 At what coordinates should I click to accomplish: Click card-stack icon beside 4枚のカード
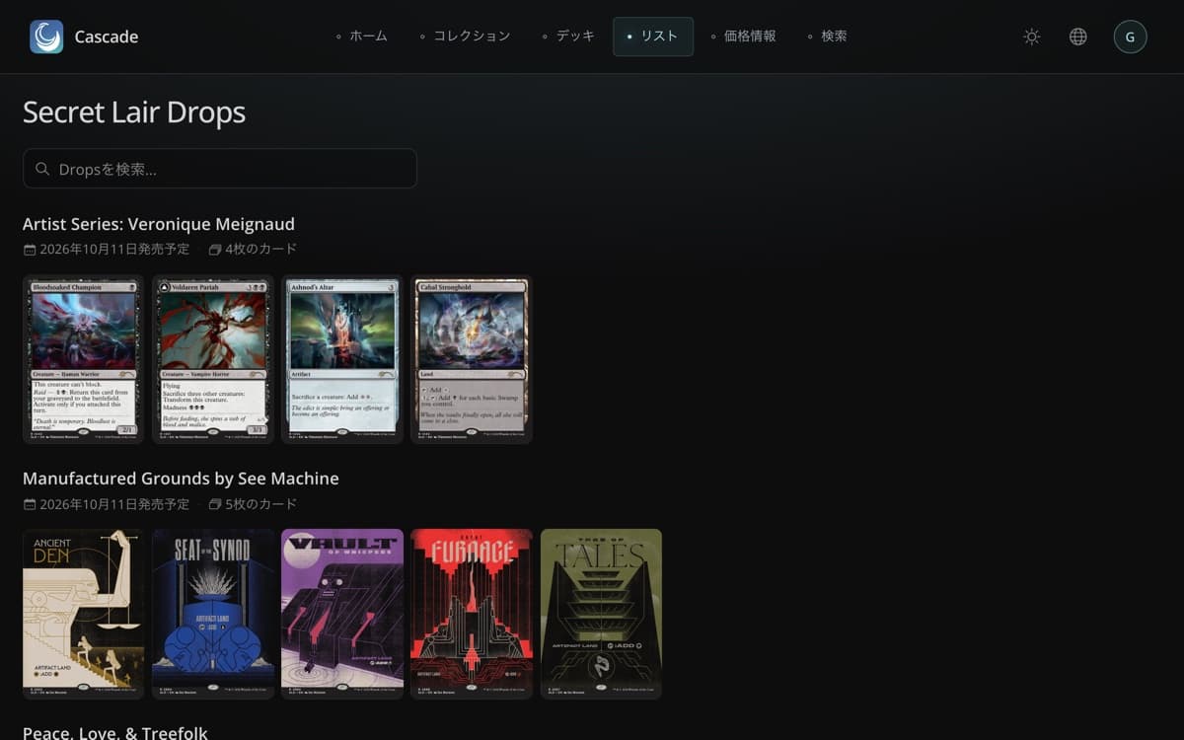pyautogui.click(x=215, y=250)
